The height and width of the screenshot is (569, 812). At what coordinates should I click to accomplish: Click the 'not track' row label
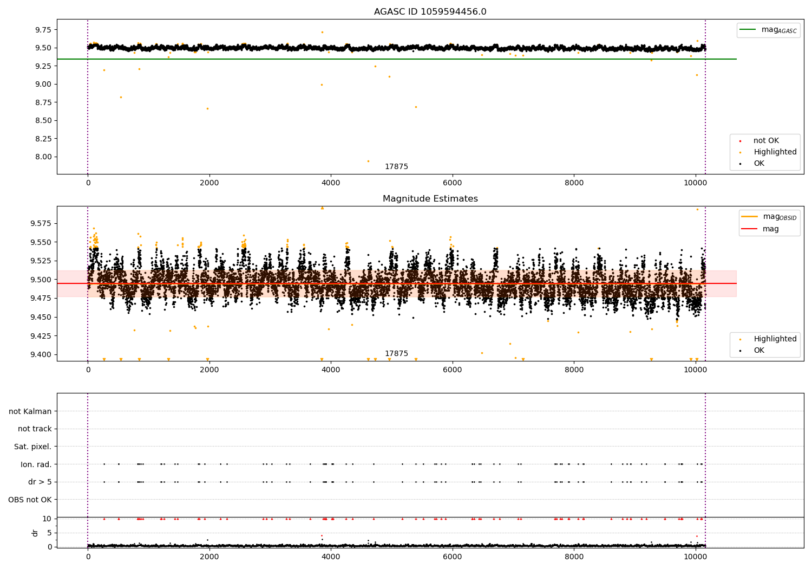(35, 429)
